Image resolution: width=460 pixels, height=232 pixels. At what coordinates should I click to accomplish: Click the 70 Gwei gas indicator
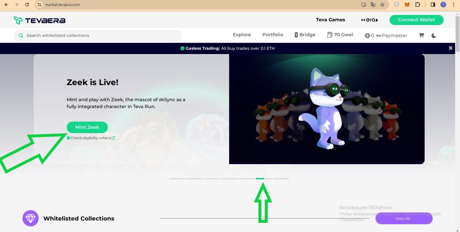340,35
